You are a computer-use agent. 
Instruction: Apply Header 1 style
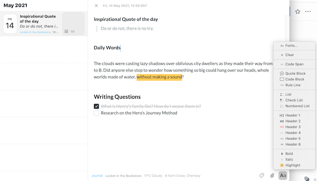[x=294, y=115]
